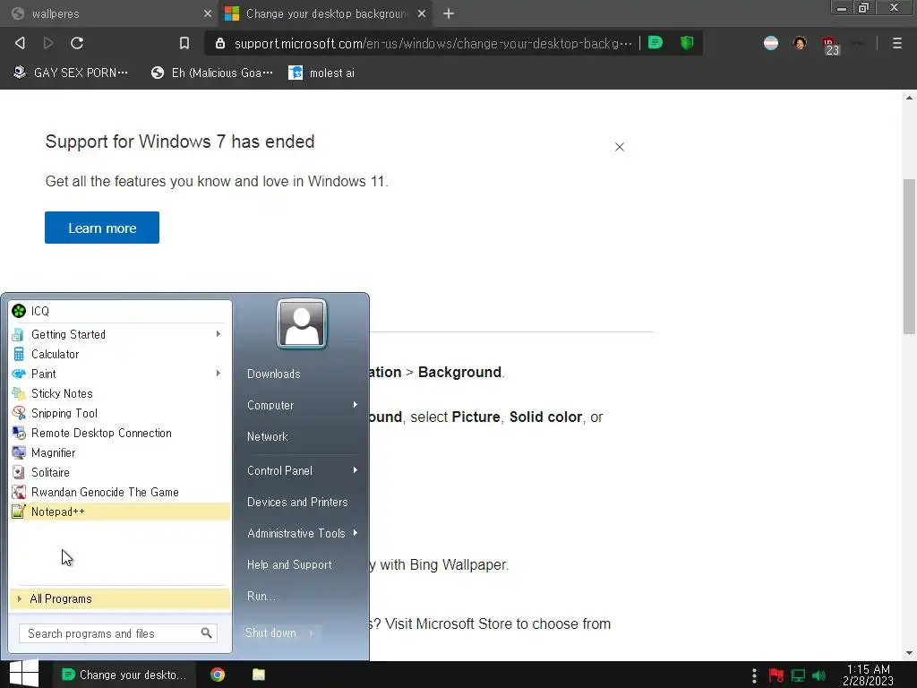
Task: Open Action Center red flag icon
Action: pos(776,675)
